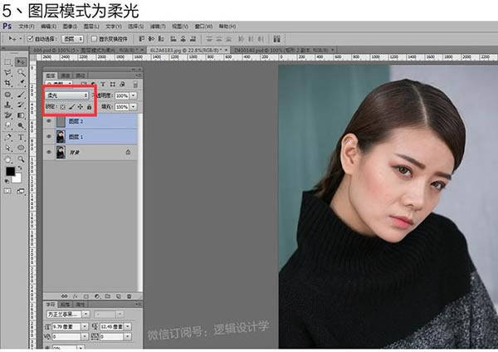The height and width of the screenshot is (352, 498).
Task: Toggle the 自动选择 checkbox
Action: [31, 38]
